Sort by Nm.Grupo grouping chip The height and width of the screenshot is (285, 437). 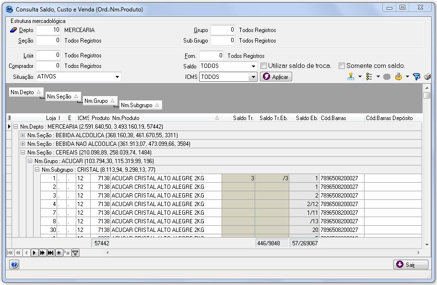coord(100,101)
